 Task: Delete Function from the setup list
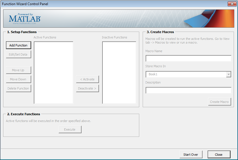pos(19,88)
